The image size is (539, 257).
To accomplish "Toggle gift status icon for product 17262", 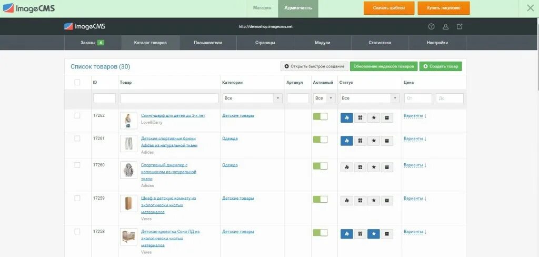I will [360, 117].
